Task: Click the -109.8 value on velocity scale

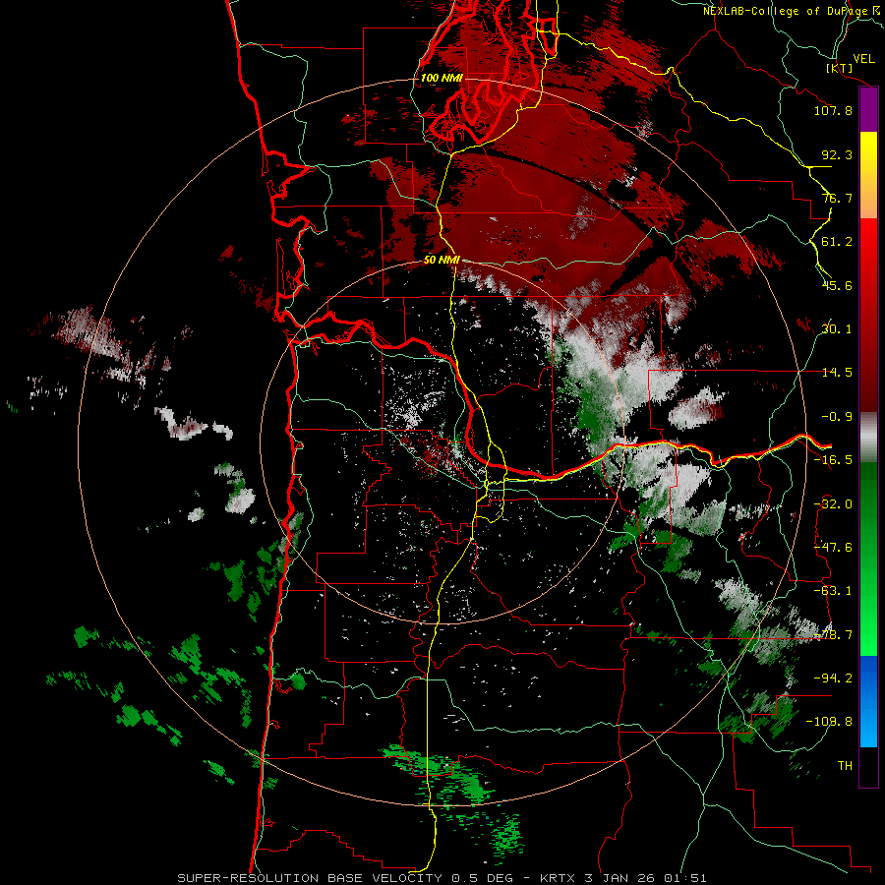Action: coord(830,722)
